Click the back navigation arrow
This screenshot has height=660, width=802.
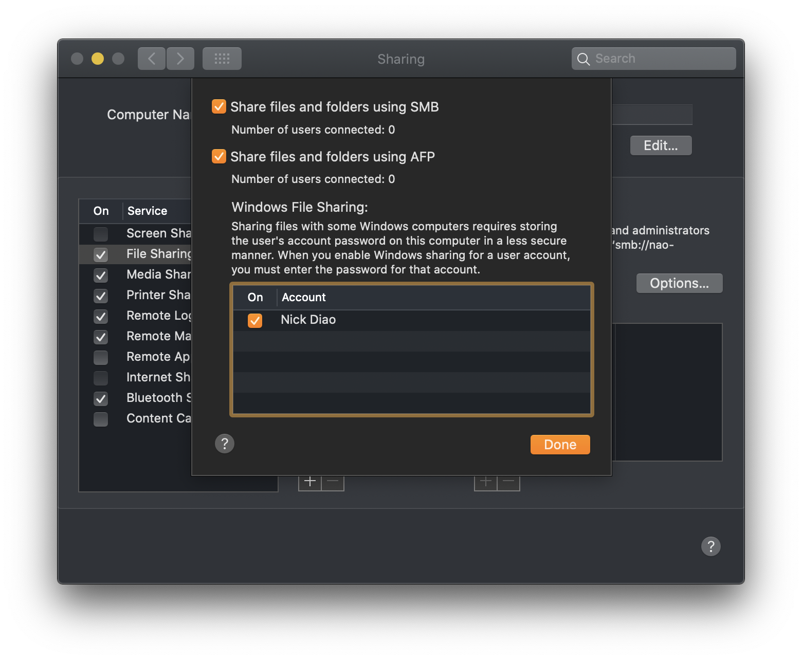click(x=152, y=59)
